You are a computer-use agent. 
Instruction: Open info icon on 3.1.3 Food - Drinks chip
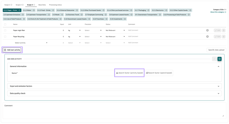tap(53, 10)
